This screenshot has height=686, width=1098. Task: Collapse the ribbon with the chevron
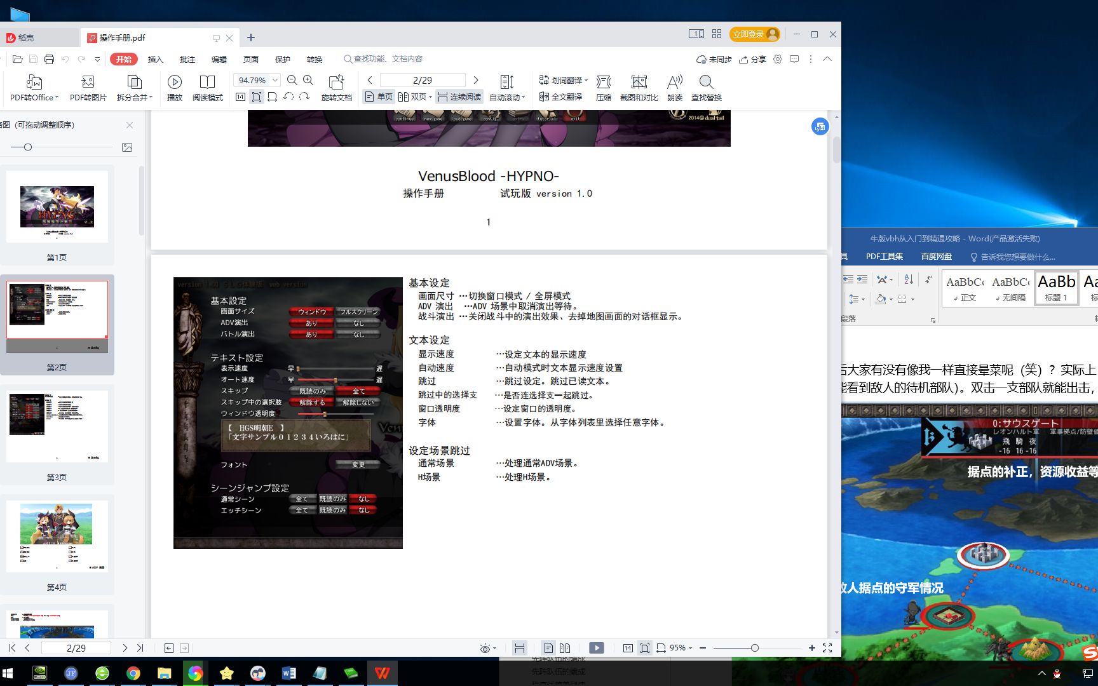click(827, 59)
